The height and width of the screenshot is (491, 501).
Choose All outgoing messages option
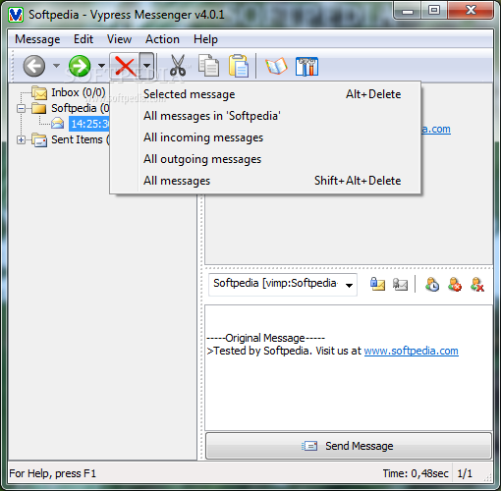pos(265,159)
